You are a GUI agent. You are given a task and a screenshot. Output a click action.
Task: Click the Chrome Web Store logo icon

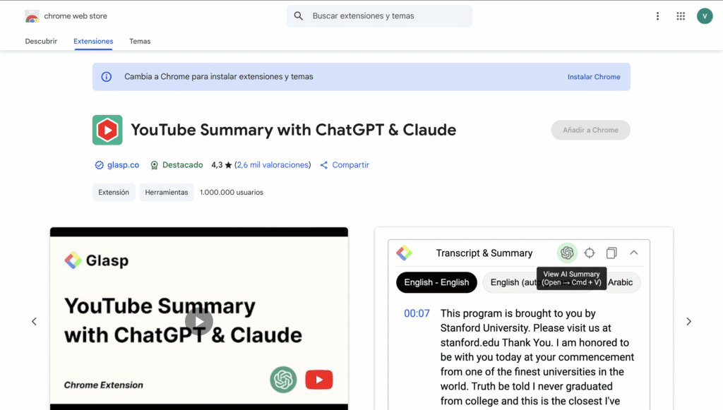pos(32,16)
